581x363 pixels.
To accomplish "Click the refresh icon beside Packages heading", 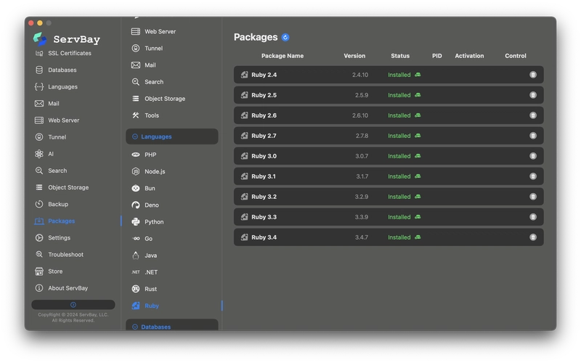I will click(285, 37).
